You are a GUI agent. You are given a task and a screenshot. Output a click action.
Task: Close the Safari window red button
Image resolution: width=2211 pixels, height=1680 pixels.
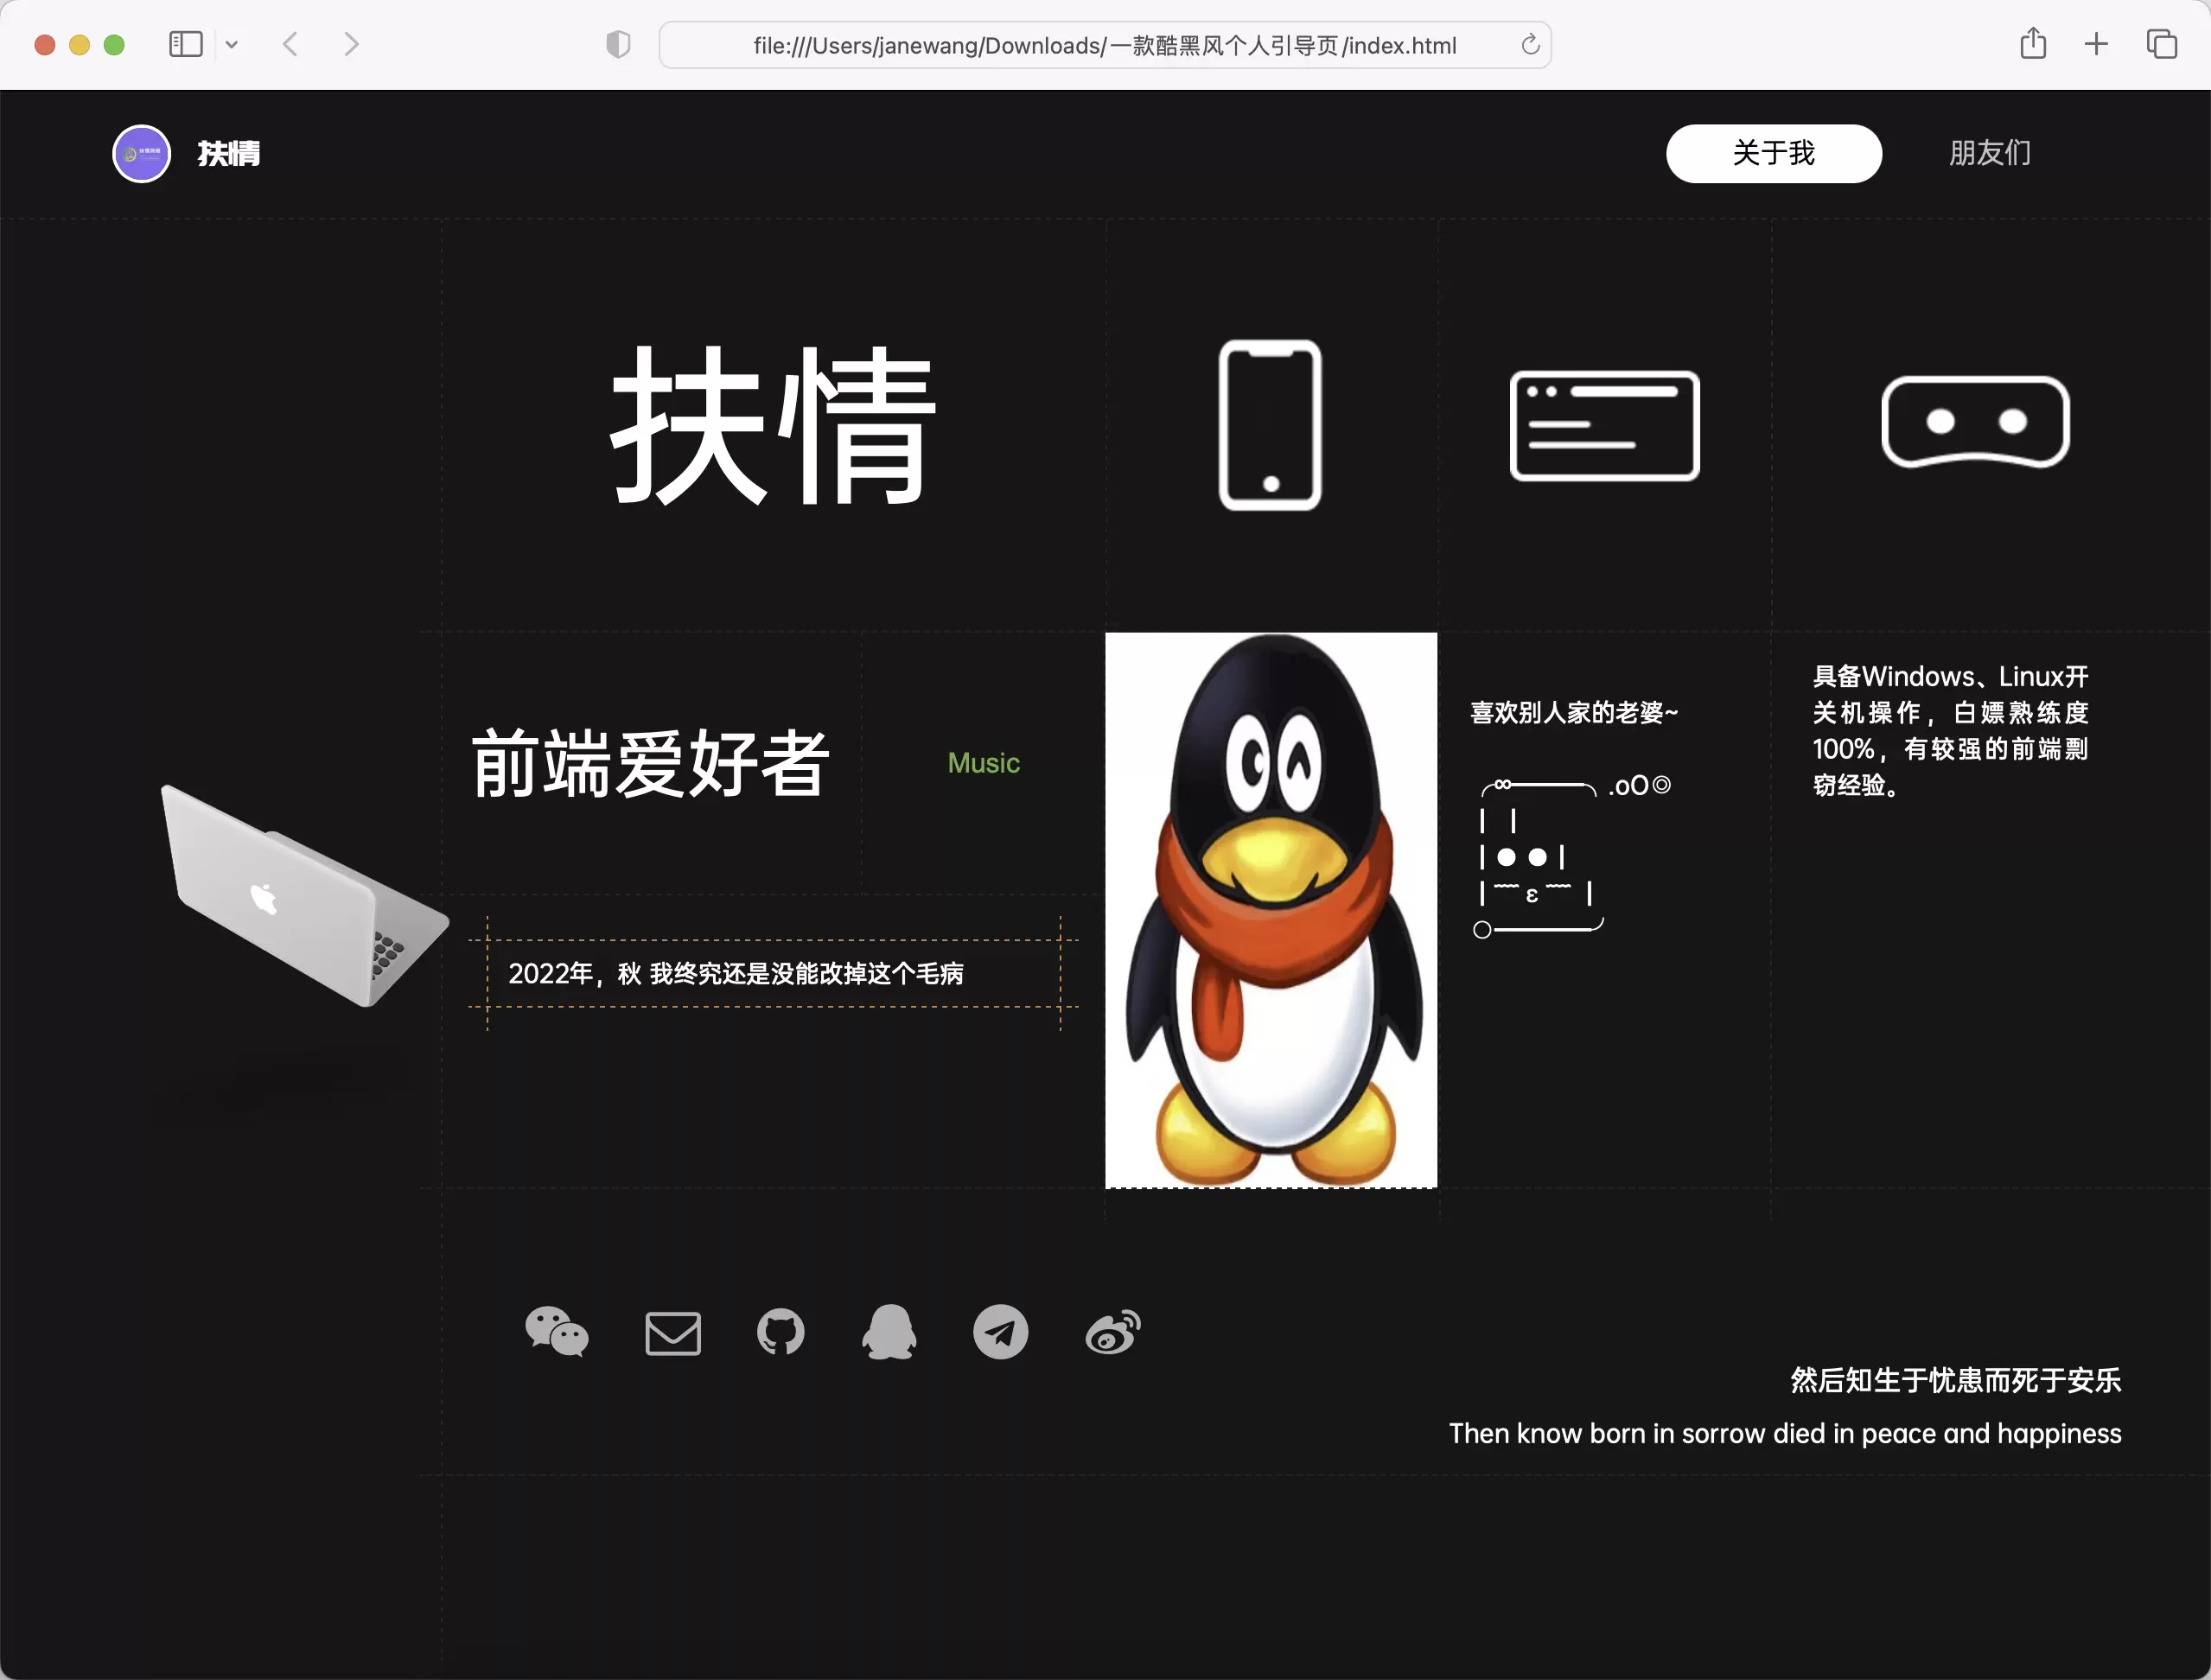(44, 45)
